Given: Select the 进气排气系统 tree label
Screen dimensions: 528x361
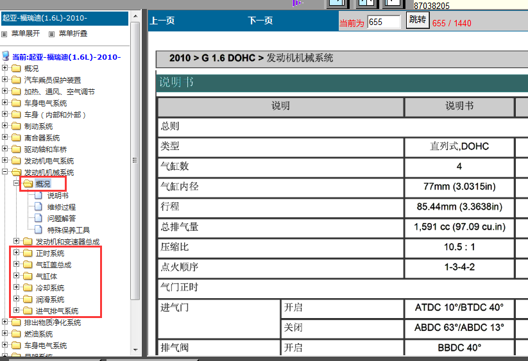Looking at the screenshot, I should click(57, 311).
